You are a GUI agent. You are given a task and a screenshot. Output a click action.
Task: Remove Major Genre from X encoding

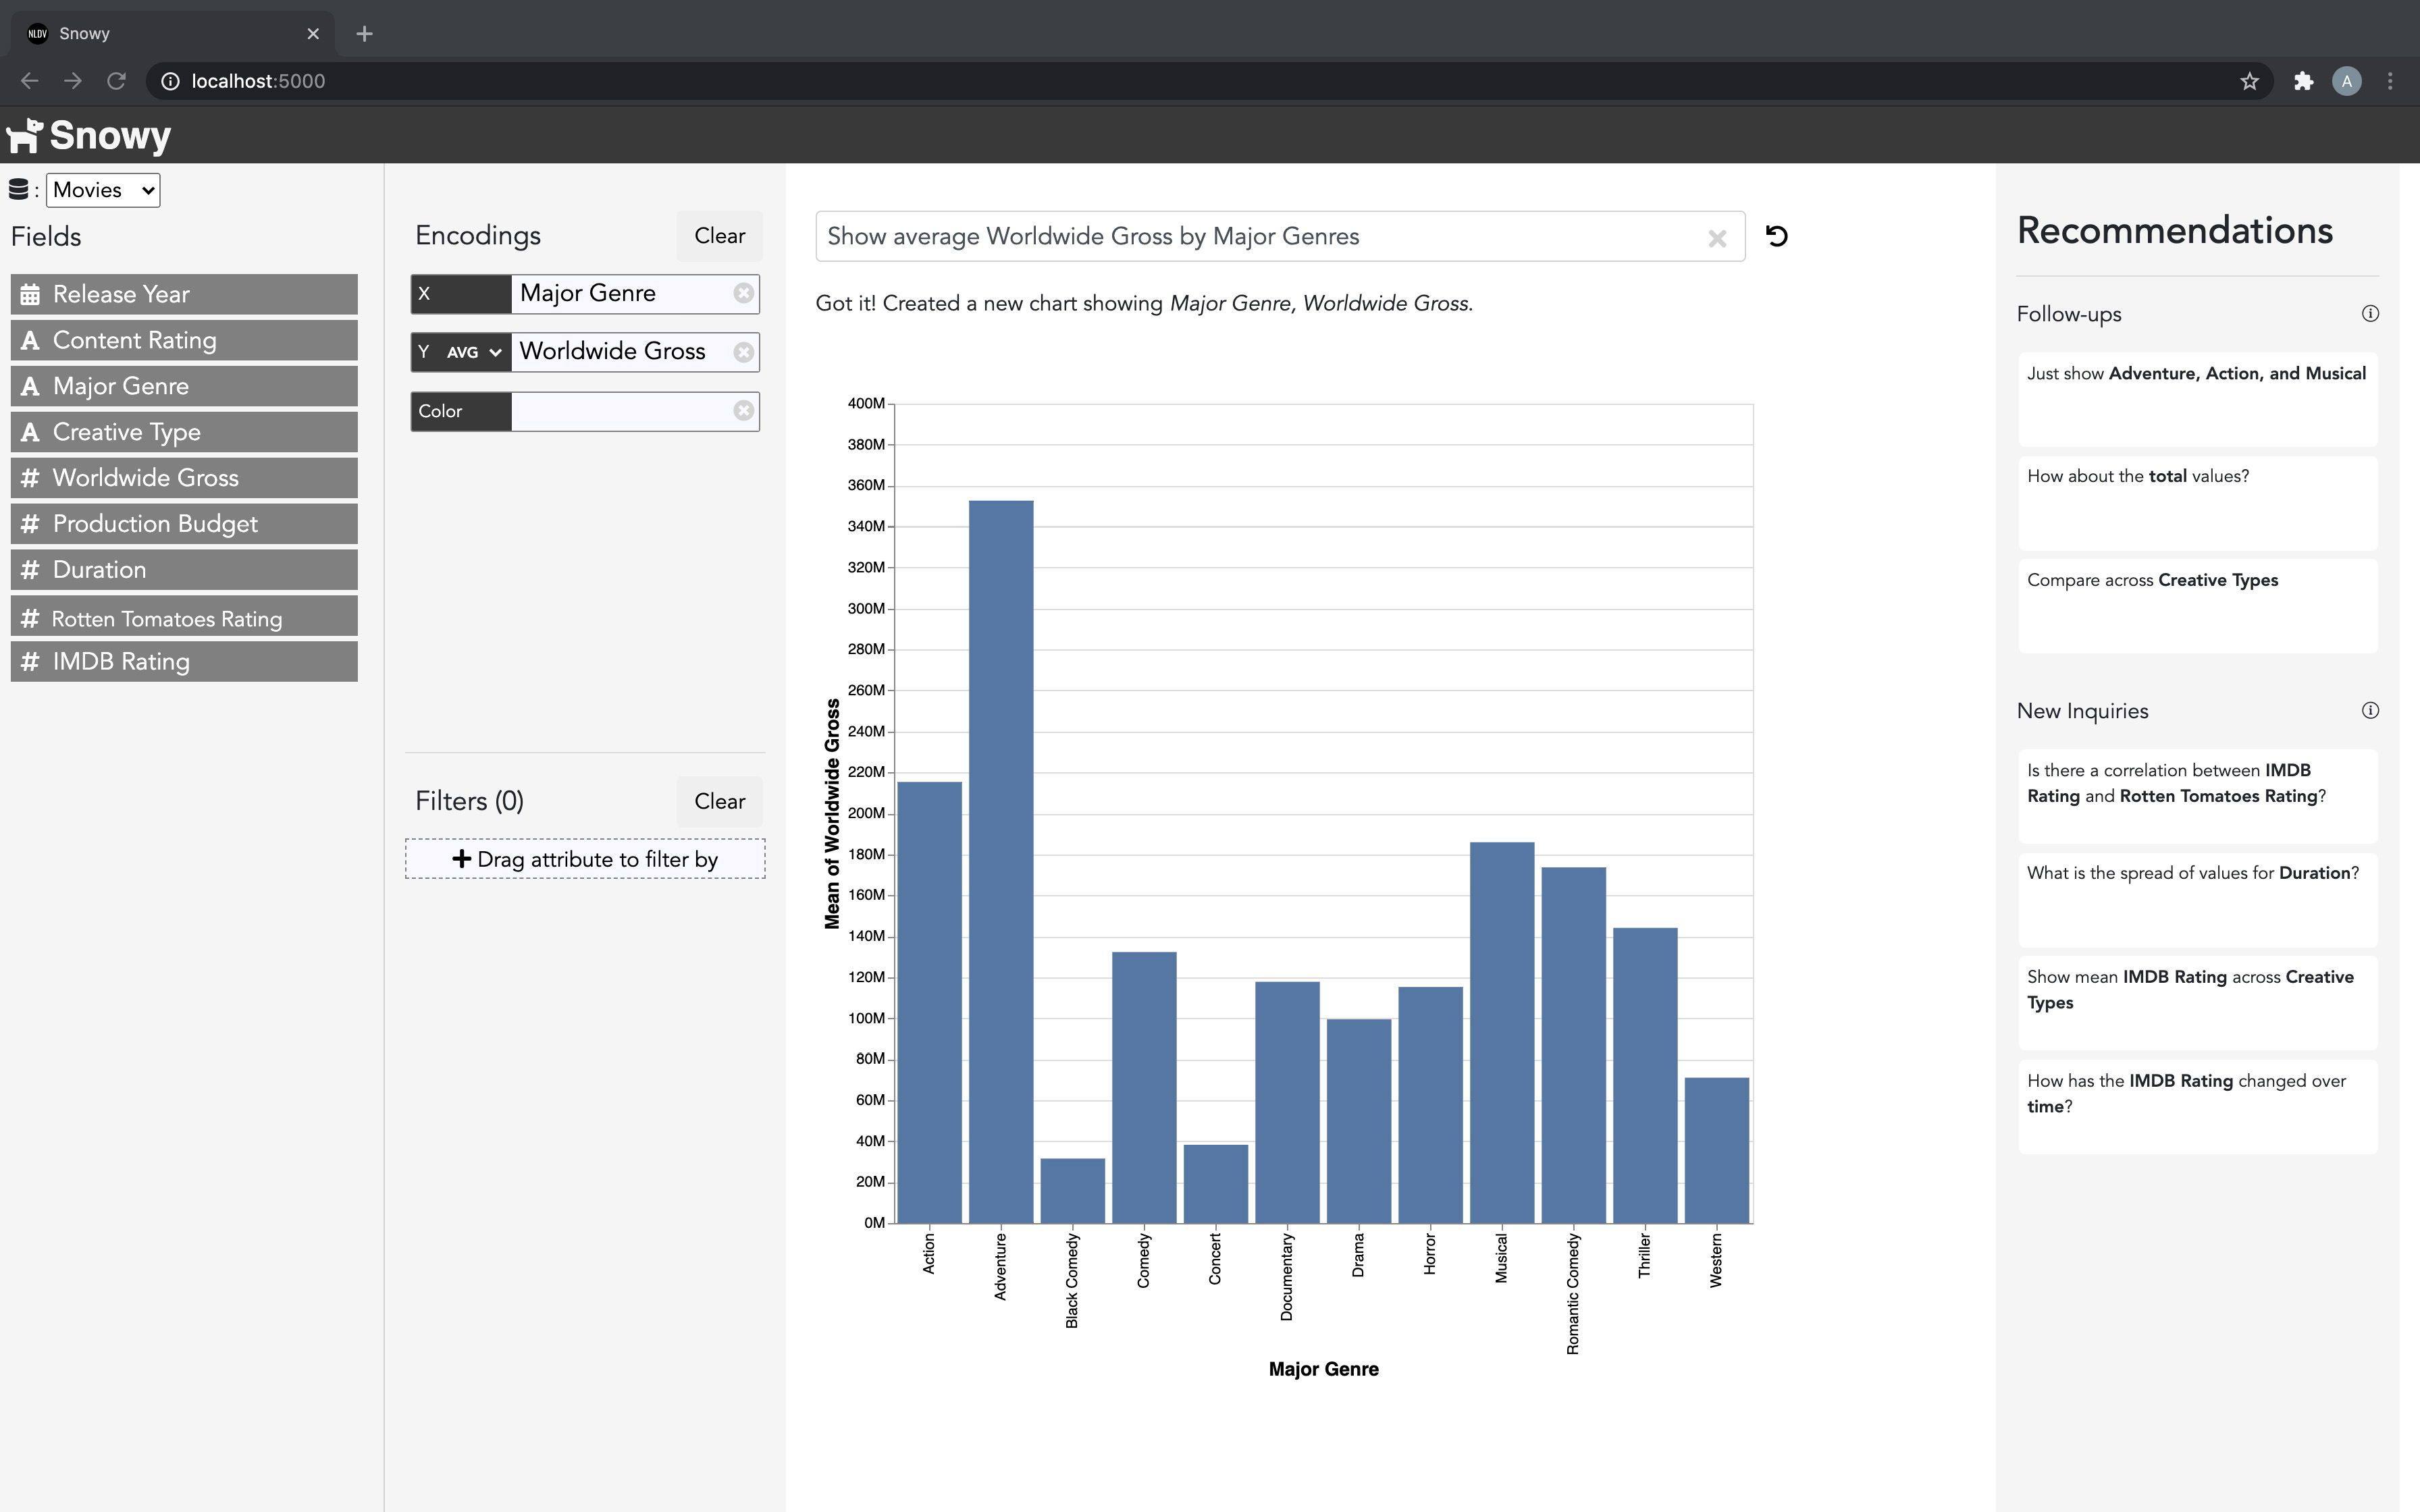pos(743,293)
